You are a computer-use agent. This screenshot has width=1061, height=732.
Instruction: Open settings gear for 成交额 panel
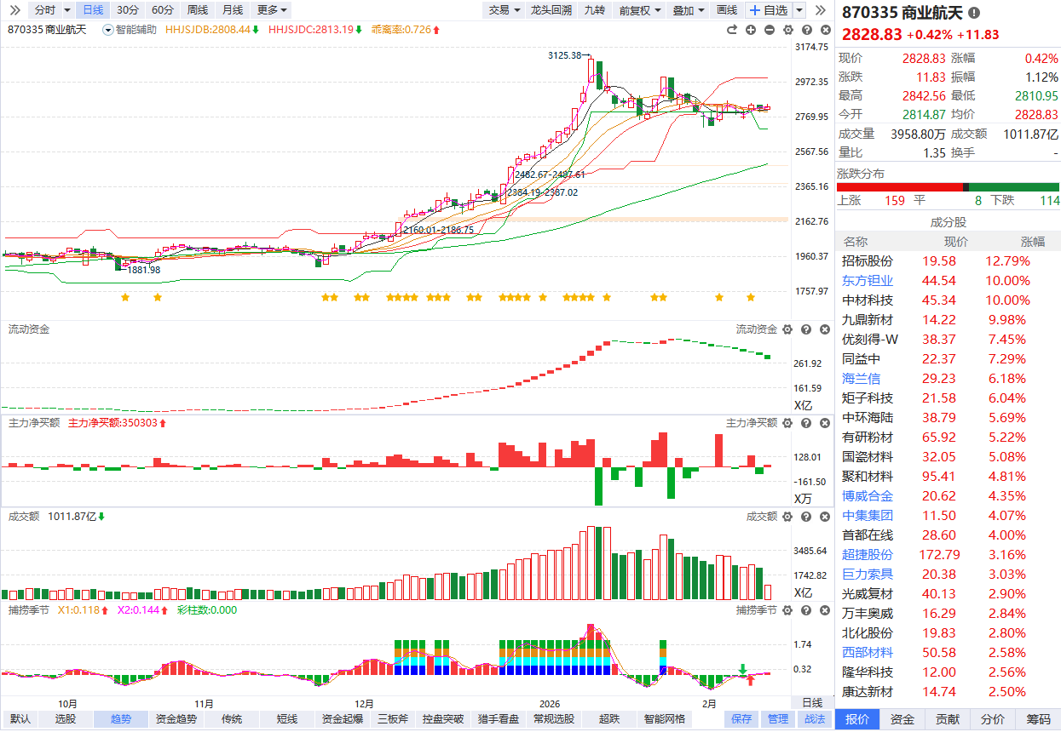pos(787,517)
